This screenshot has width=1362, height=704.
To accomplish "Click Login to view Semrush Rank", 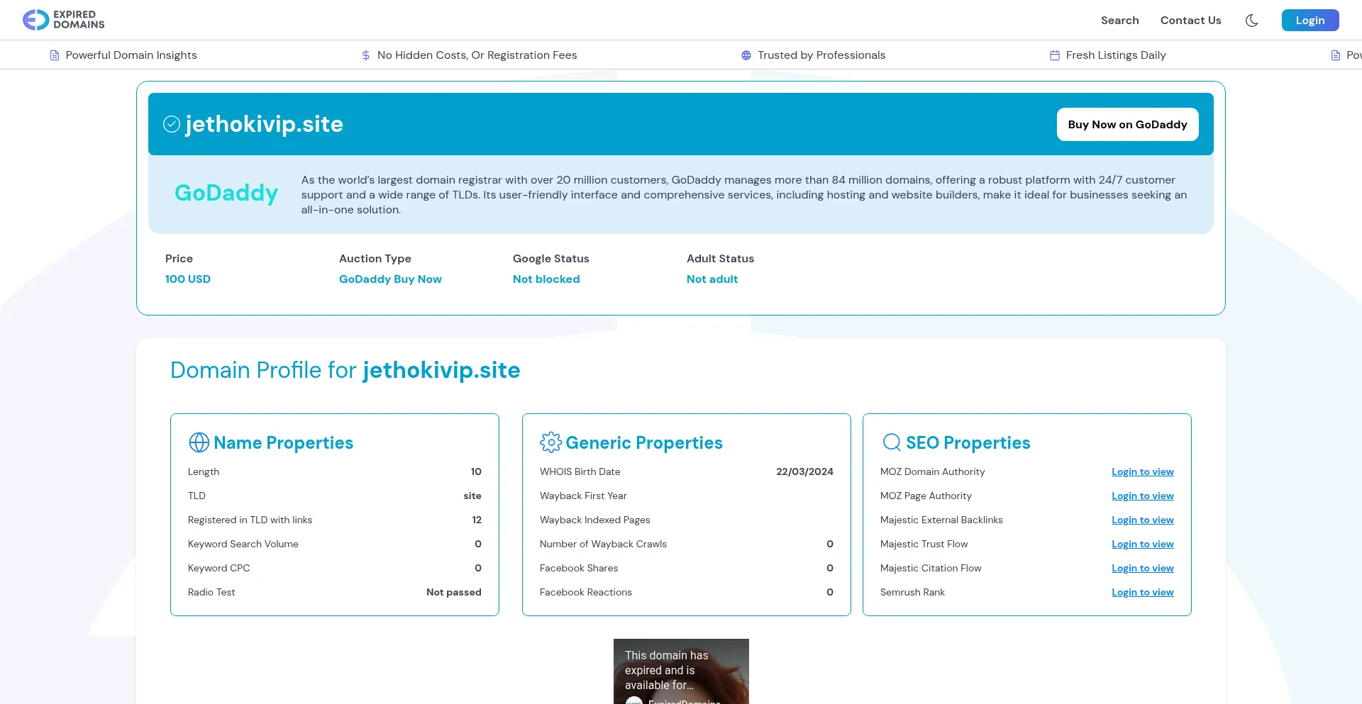I will [x=1142, y=592].
